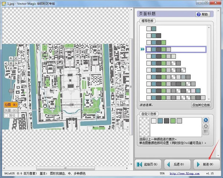
Task: Click the blue plus add color icon
Action: click(x=206, y=120)
